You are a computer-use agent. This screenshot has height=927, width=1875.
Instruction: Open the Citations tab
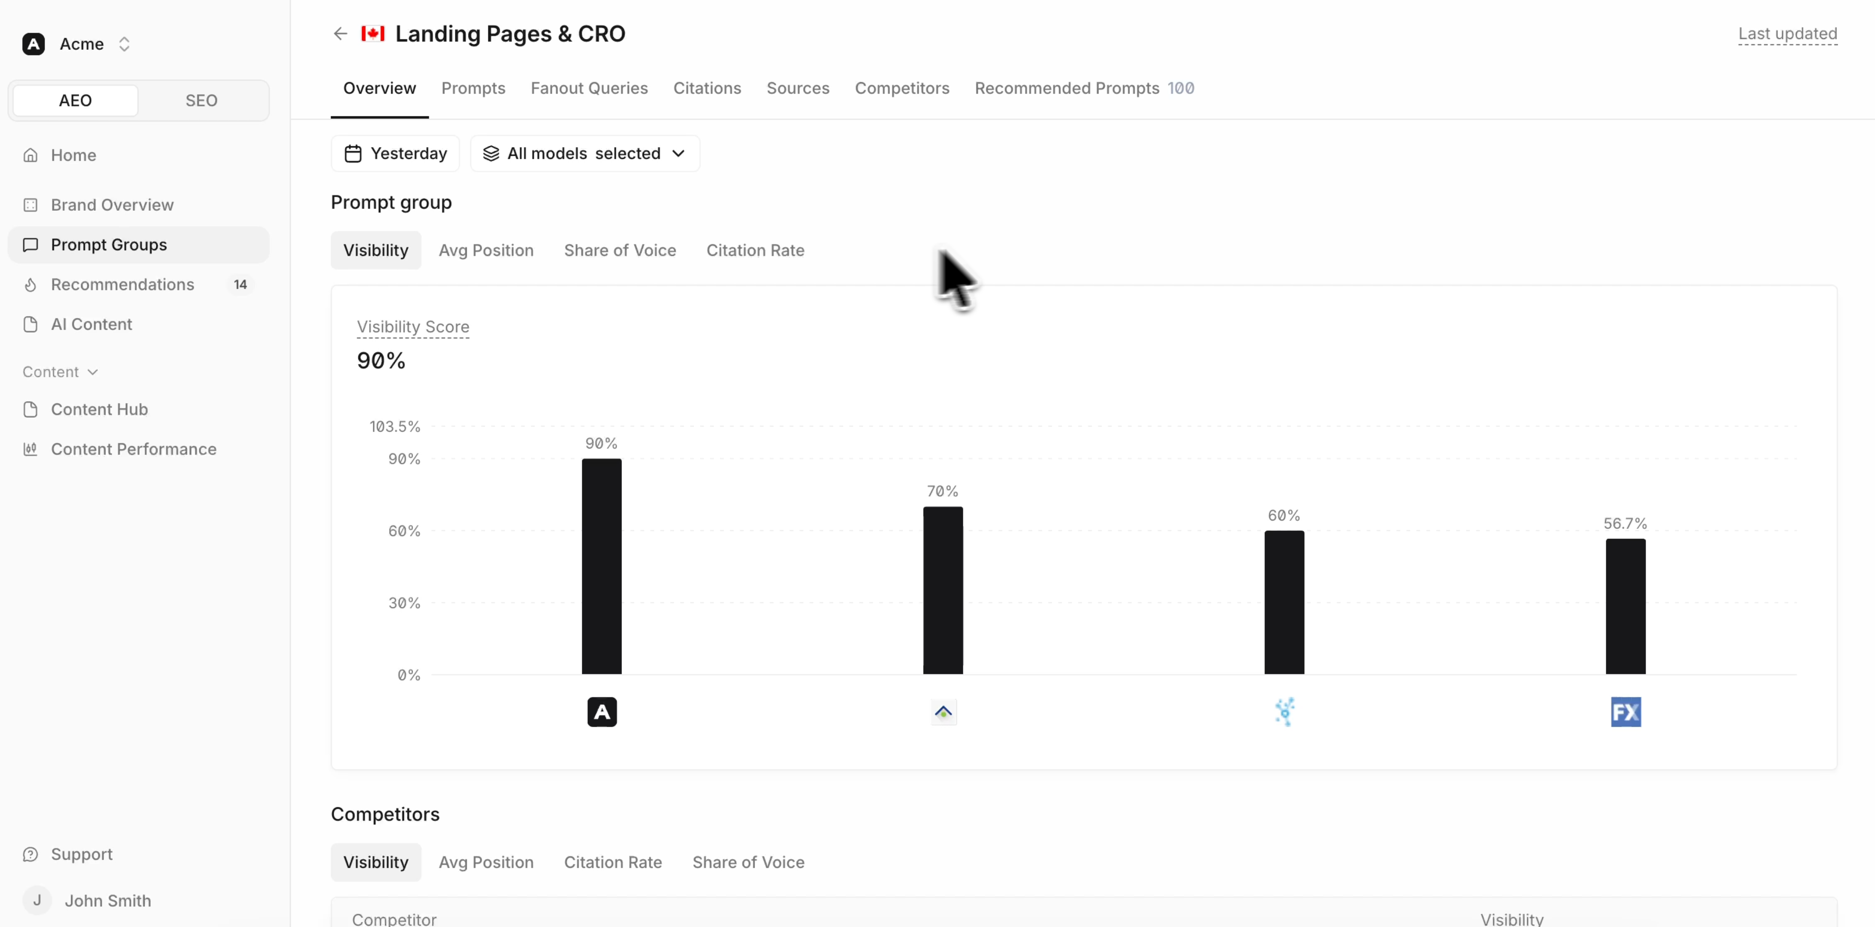pyautogui.click(x=707, y=88)
